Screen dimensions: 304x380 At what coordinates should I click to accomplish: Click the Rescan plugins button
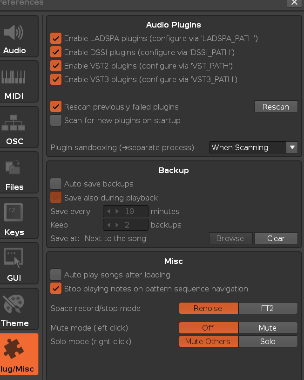276,107
